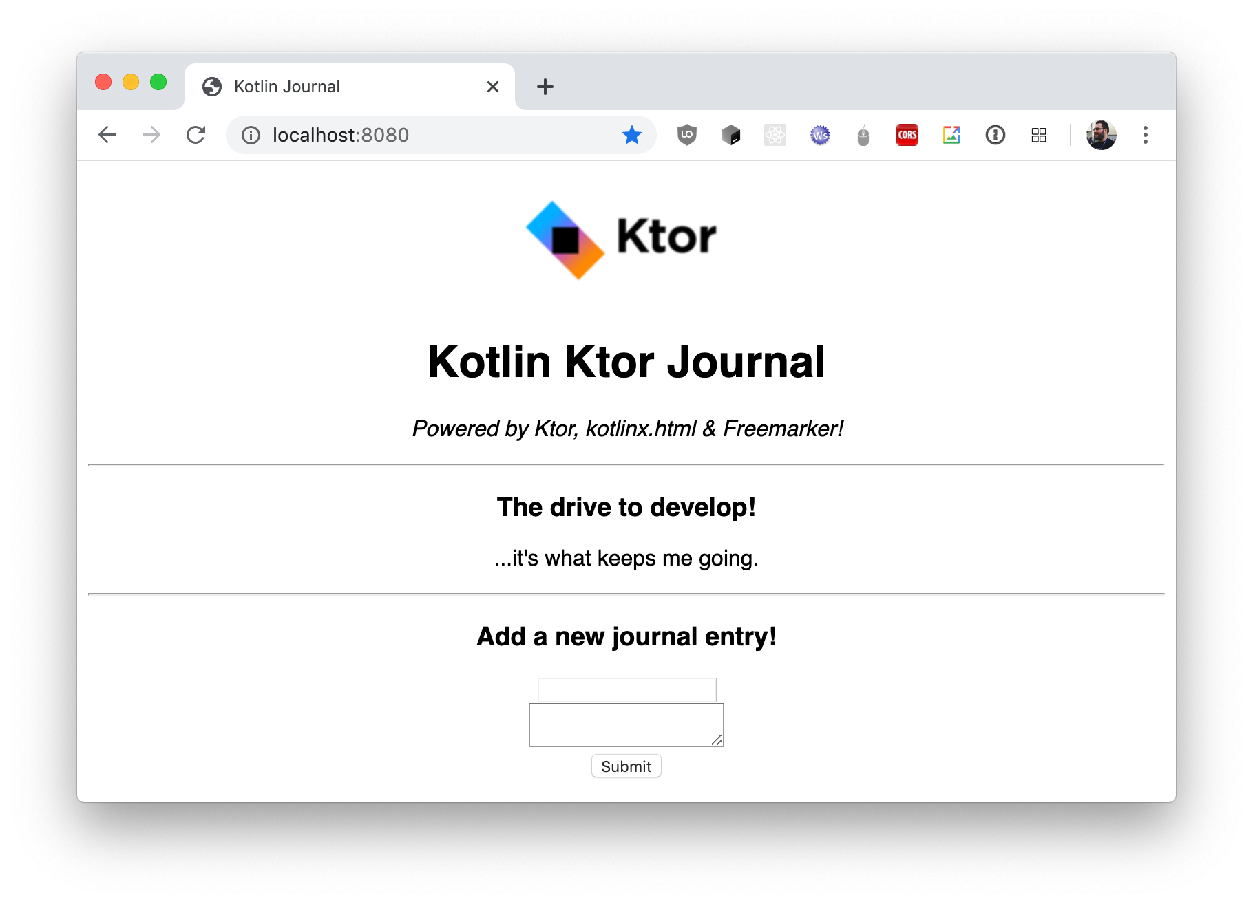
Task: Focus the journal entry body textarea
Action: click(x=626, y=725)
